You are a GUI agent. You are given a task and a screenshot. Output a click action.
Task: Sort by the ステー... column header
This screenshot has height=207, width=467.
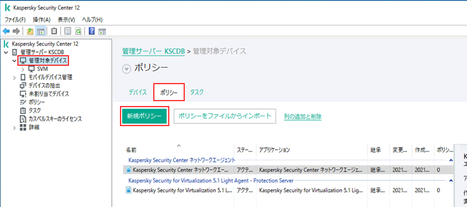(x=245, y=150)
